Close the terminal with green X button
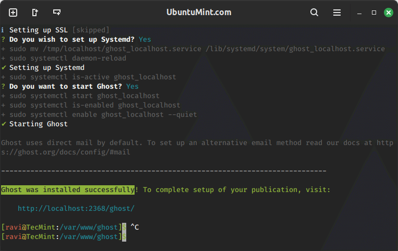Screen dimensions: 398x251 click(389, 13)
